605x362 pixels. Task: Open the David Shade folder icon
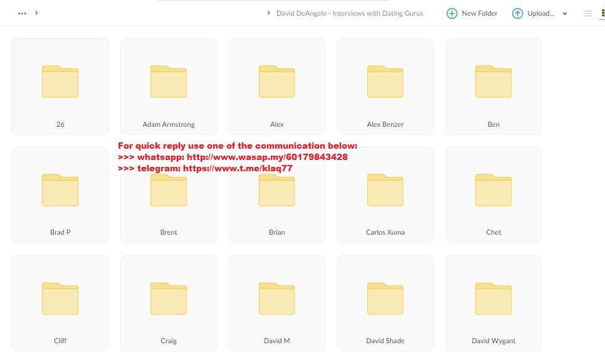pyautogui.click(x=385, y=299)
